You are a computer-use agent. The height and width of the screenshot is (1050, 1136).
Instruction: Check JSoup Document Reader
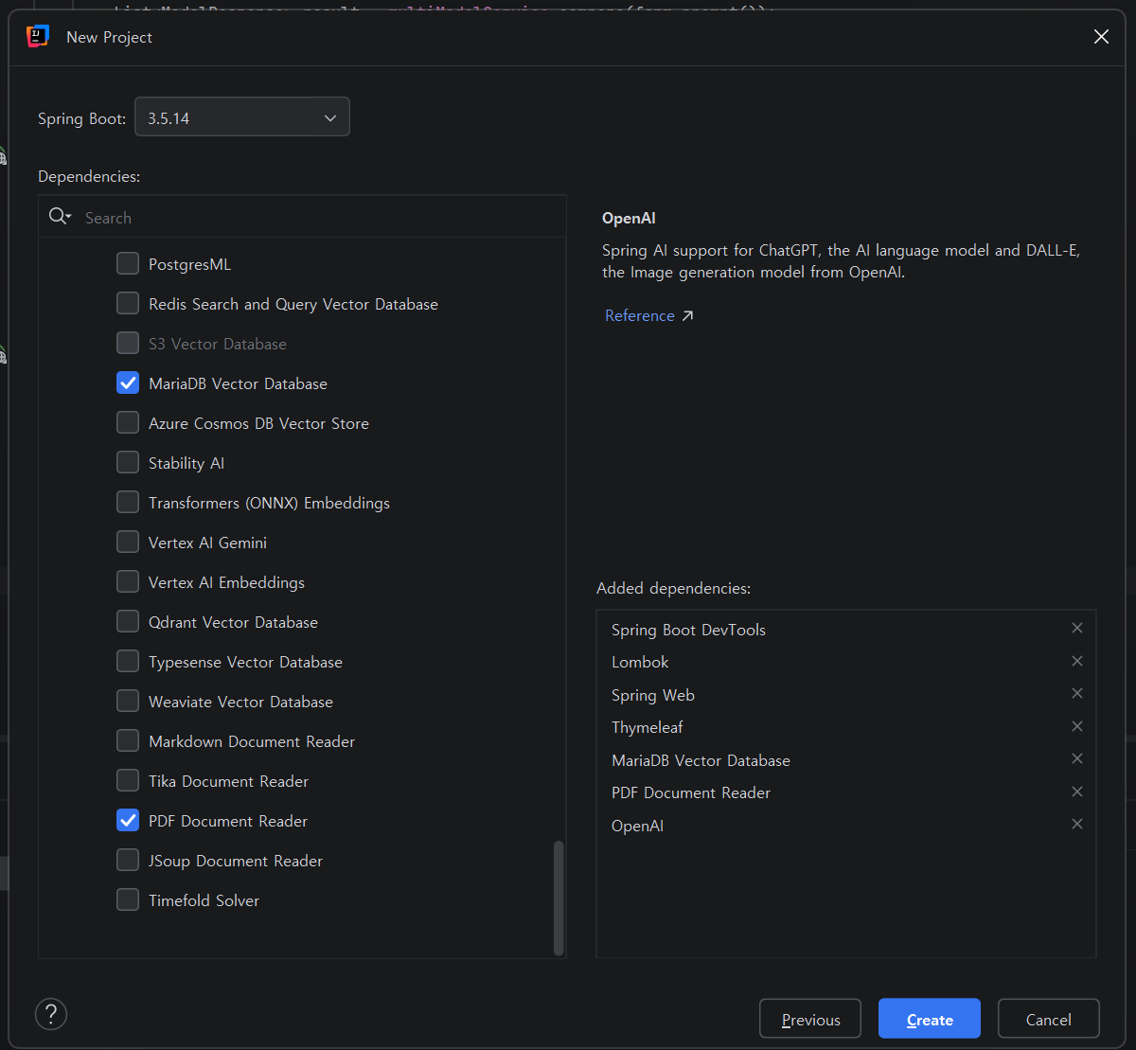[128, 861]
